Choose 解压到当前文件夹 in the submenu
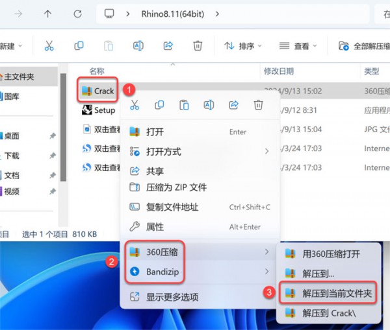 (x=328, y=293)
